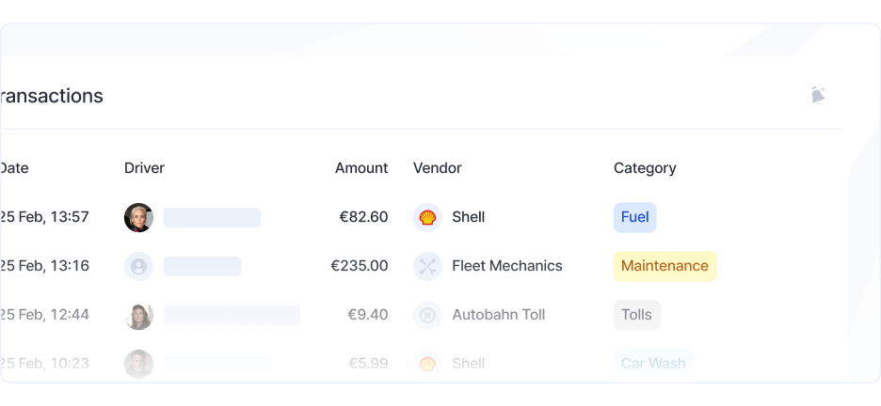Click the Autobahn Toll vendor icon

coord(427,315)
